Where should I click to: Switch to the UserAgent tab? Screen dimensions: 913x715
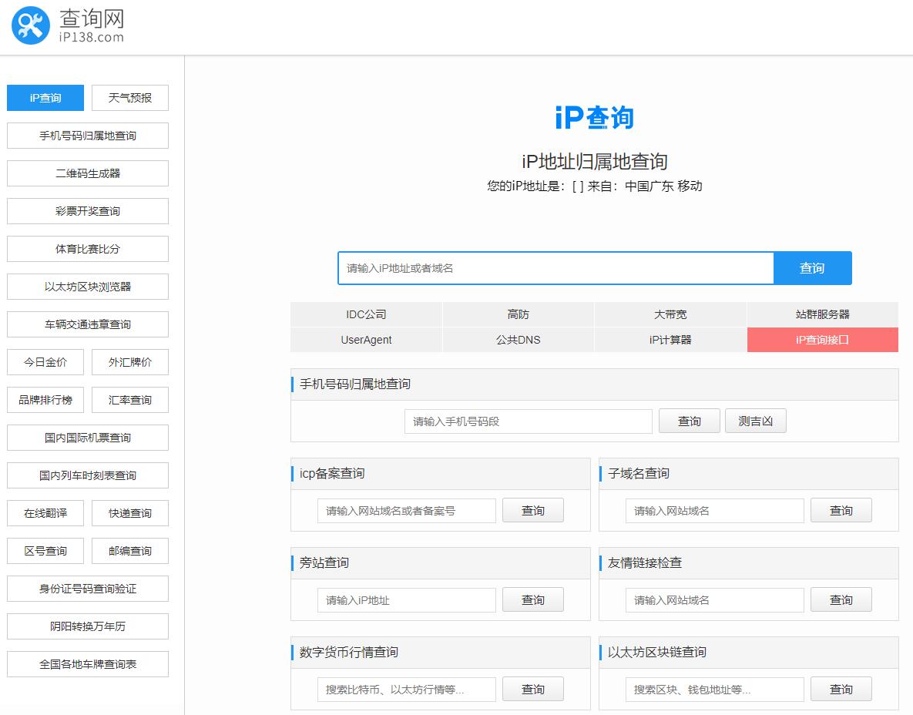tap(365, 340)
